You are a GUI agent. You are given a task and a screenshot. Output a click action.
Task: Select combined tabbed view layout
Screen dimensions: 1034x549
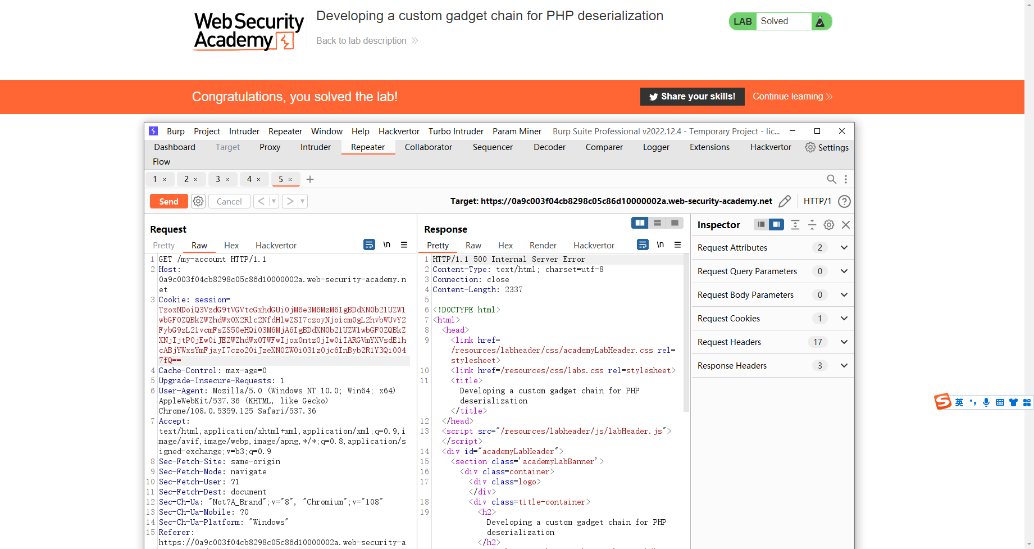[675, 223]
